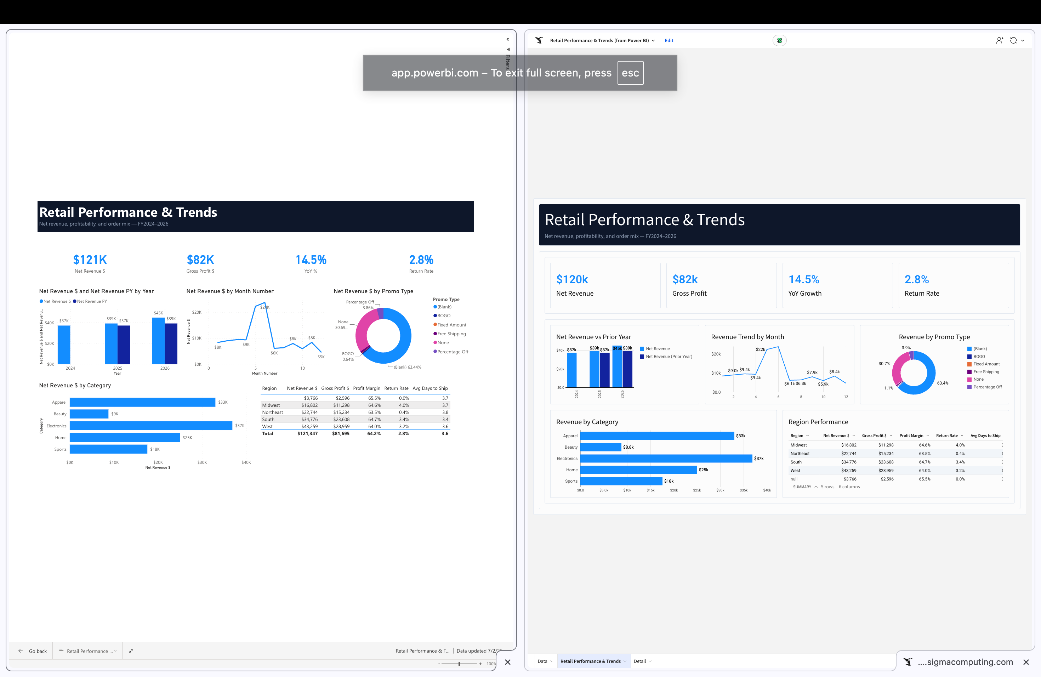Switch to the Detail tab in Sigma
Screen dimensions: 1041x677
[x=639, y=661]
